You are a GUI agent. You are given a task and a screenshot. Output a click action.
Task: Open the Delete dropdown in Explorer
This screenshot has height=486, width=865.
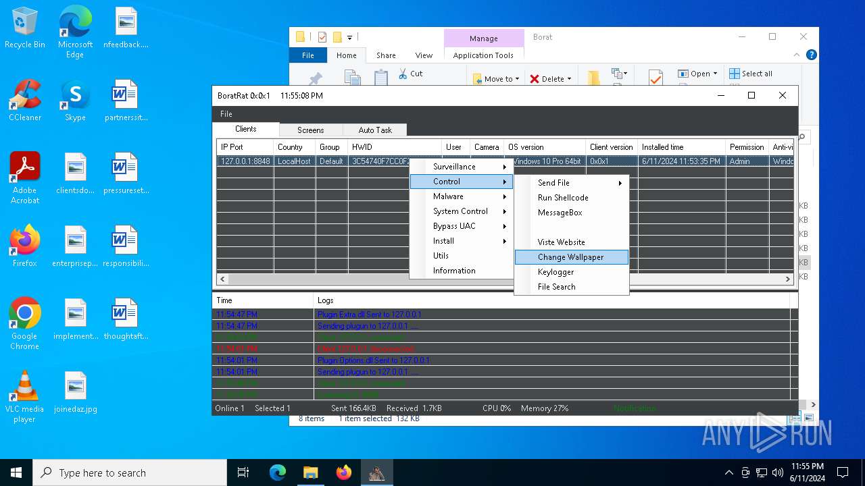[550, 79]
